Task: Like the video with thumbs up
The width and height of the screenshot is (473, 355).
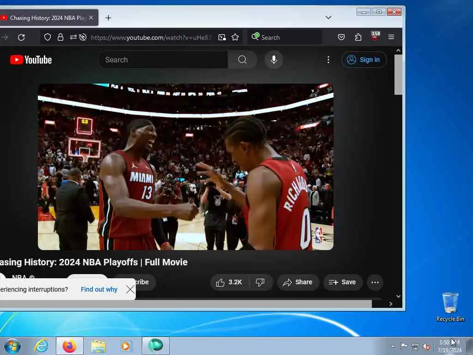Action: coord(230,282)
